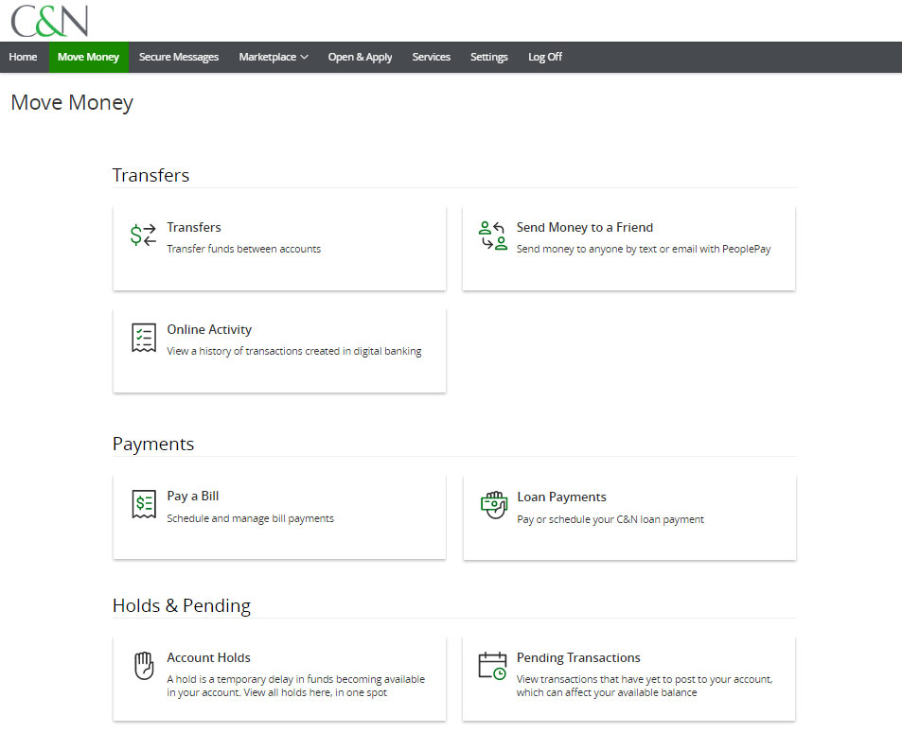Go to the Home tab
Image resolution: width=902 pixels, height=733 pixels.
[x=23, y=57]
